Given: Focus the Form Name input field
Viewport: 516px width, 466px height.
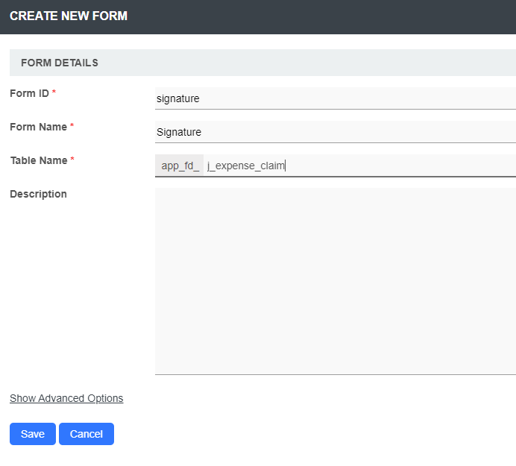Looking at the screenshot, I should pyautogui.click(x=336, y=132).
